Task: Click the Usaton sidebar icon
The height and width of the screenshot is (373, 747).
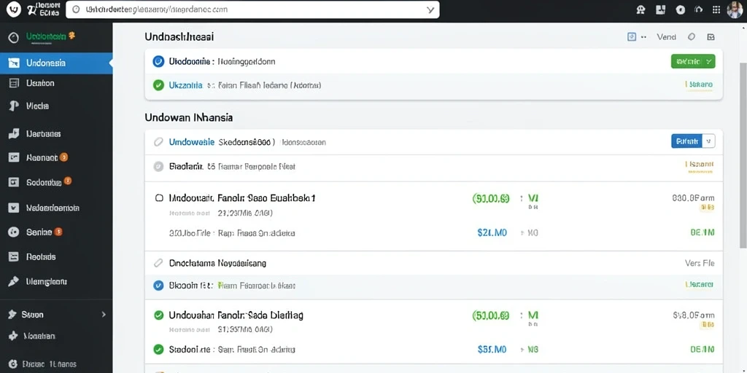Action: coord(14,83)
